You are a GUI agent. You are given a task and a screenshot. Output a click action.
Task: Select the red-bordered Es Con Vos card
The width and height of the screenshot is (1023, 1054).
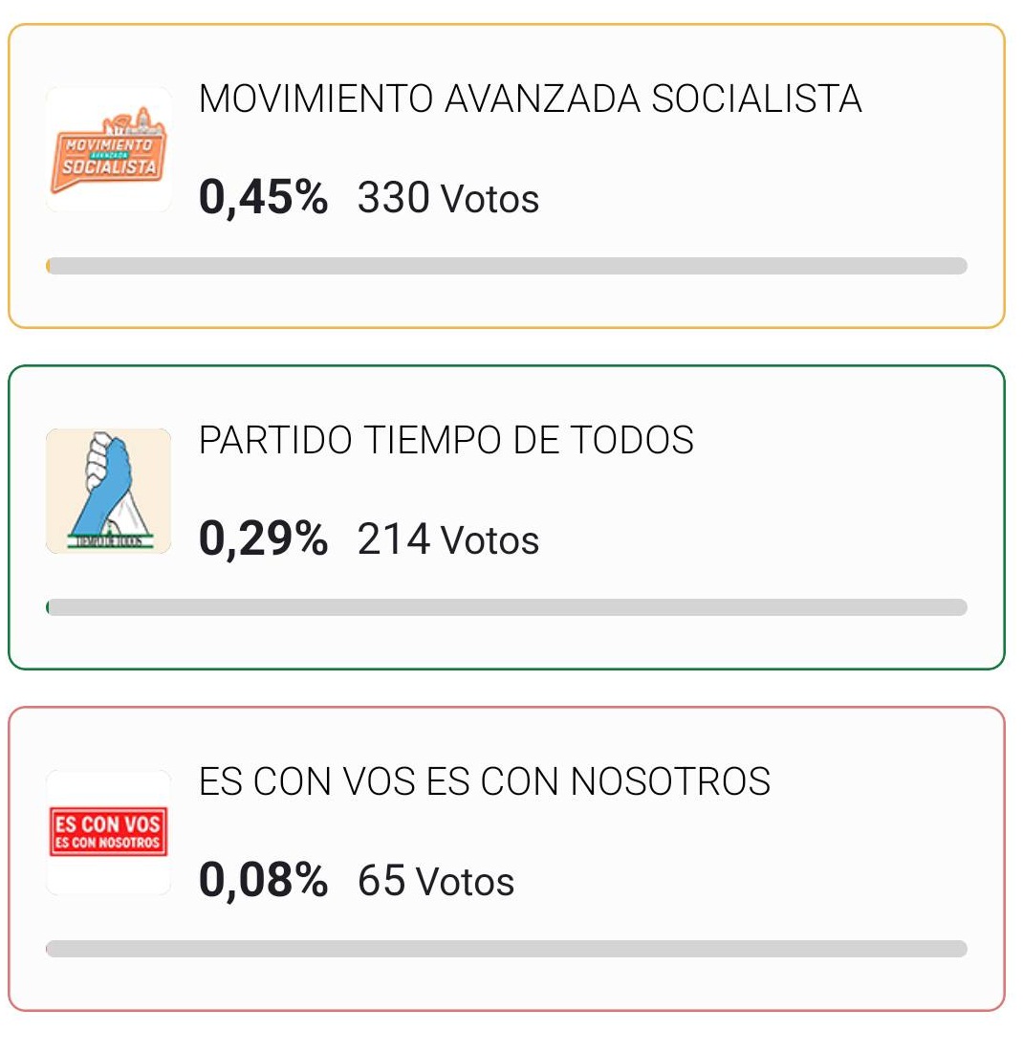coord(507,859)
